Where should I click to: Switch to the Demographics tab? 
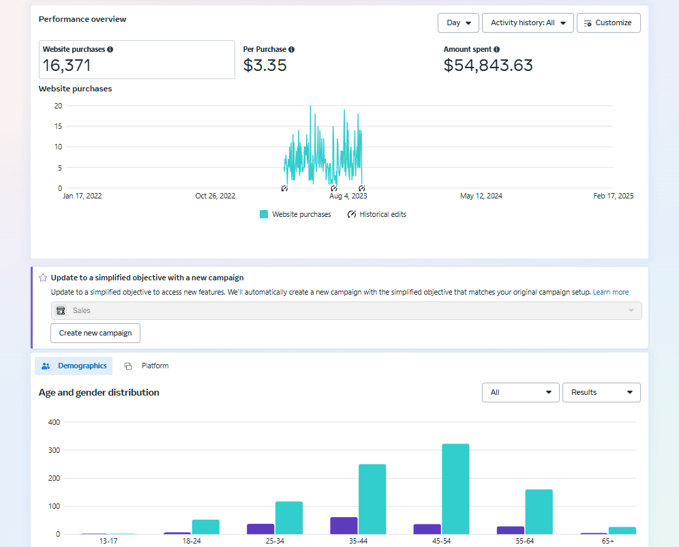pyautogui.click(x=74, y=366)
